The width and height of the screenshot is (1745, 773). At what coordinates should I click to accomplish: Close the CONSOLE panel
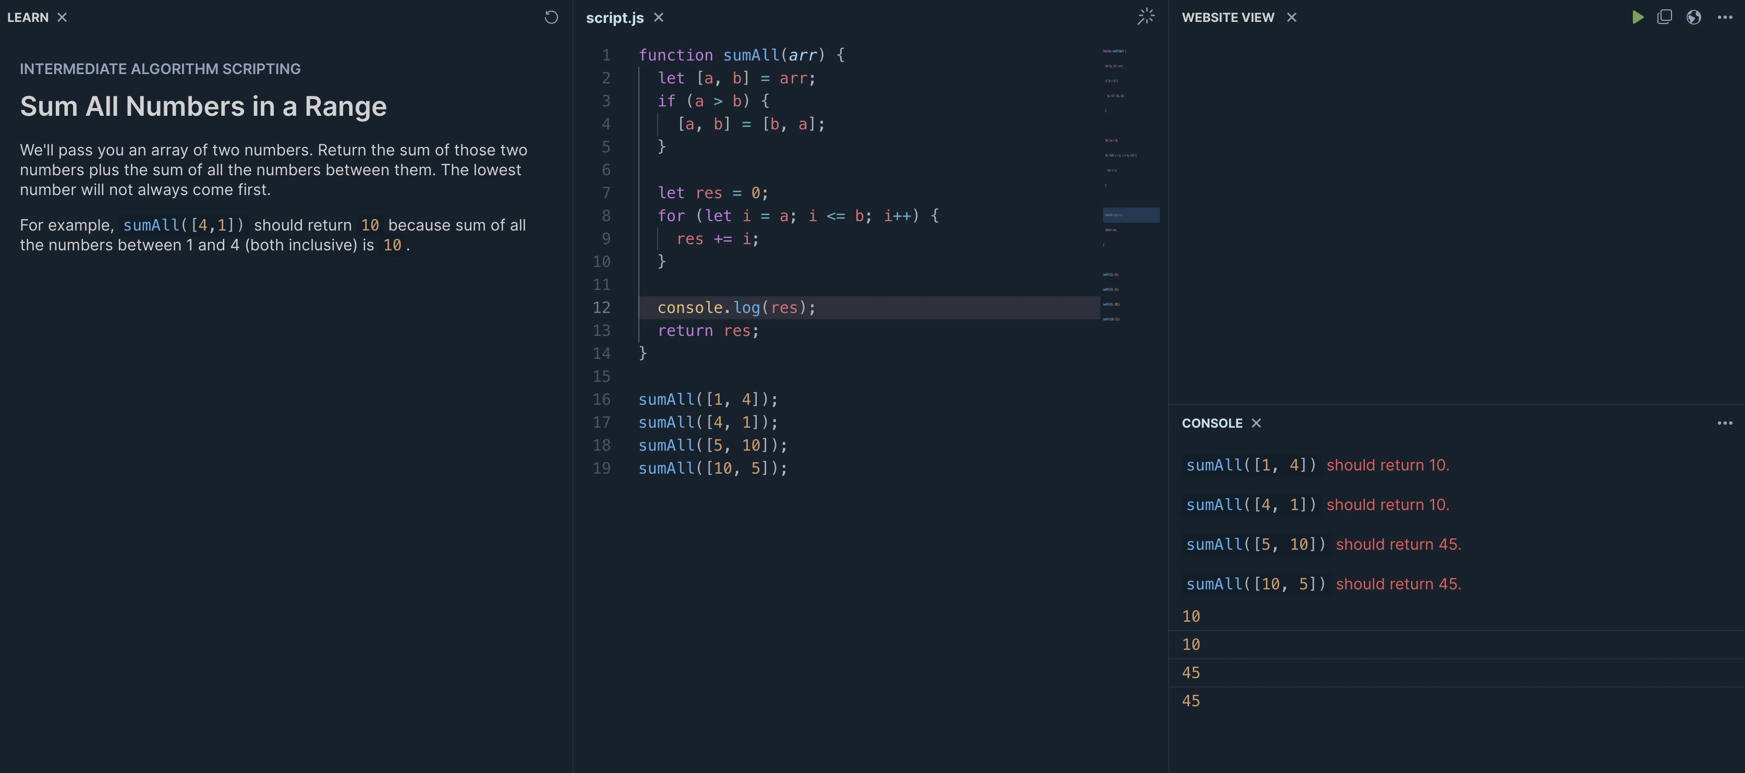1256,422
